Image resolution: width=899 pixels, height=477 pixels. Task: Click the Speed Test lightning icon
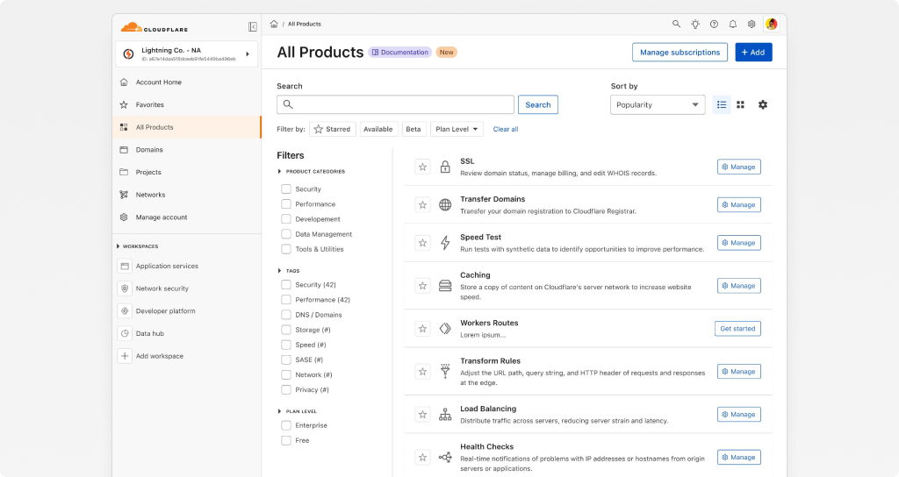(x=445, y=243)
